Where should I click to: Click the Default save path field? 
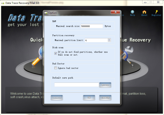(x=77, y=85)
